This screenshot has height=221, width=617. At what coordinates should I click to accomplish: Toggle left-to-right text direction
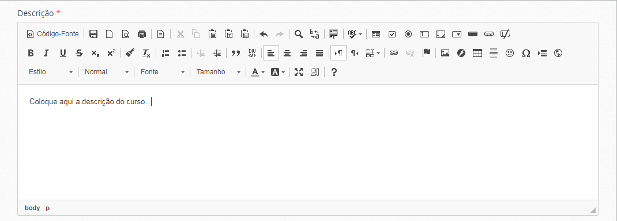[x=338, y=53]
